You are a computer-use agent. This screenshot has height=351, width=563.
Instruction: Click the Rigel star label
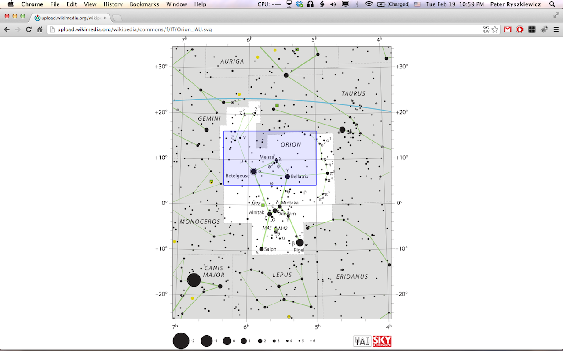299,250
